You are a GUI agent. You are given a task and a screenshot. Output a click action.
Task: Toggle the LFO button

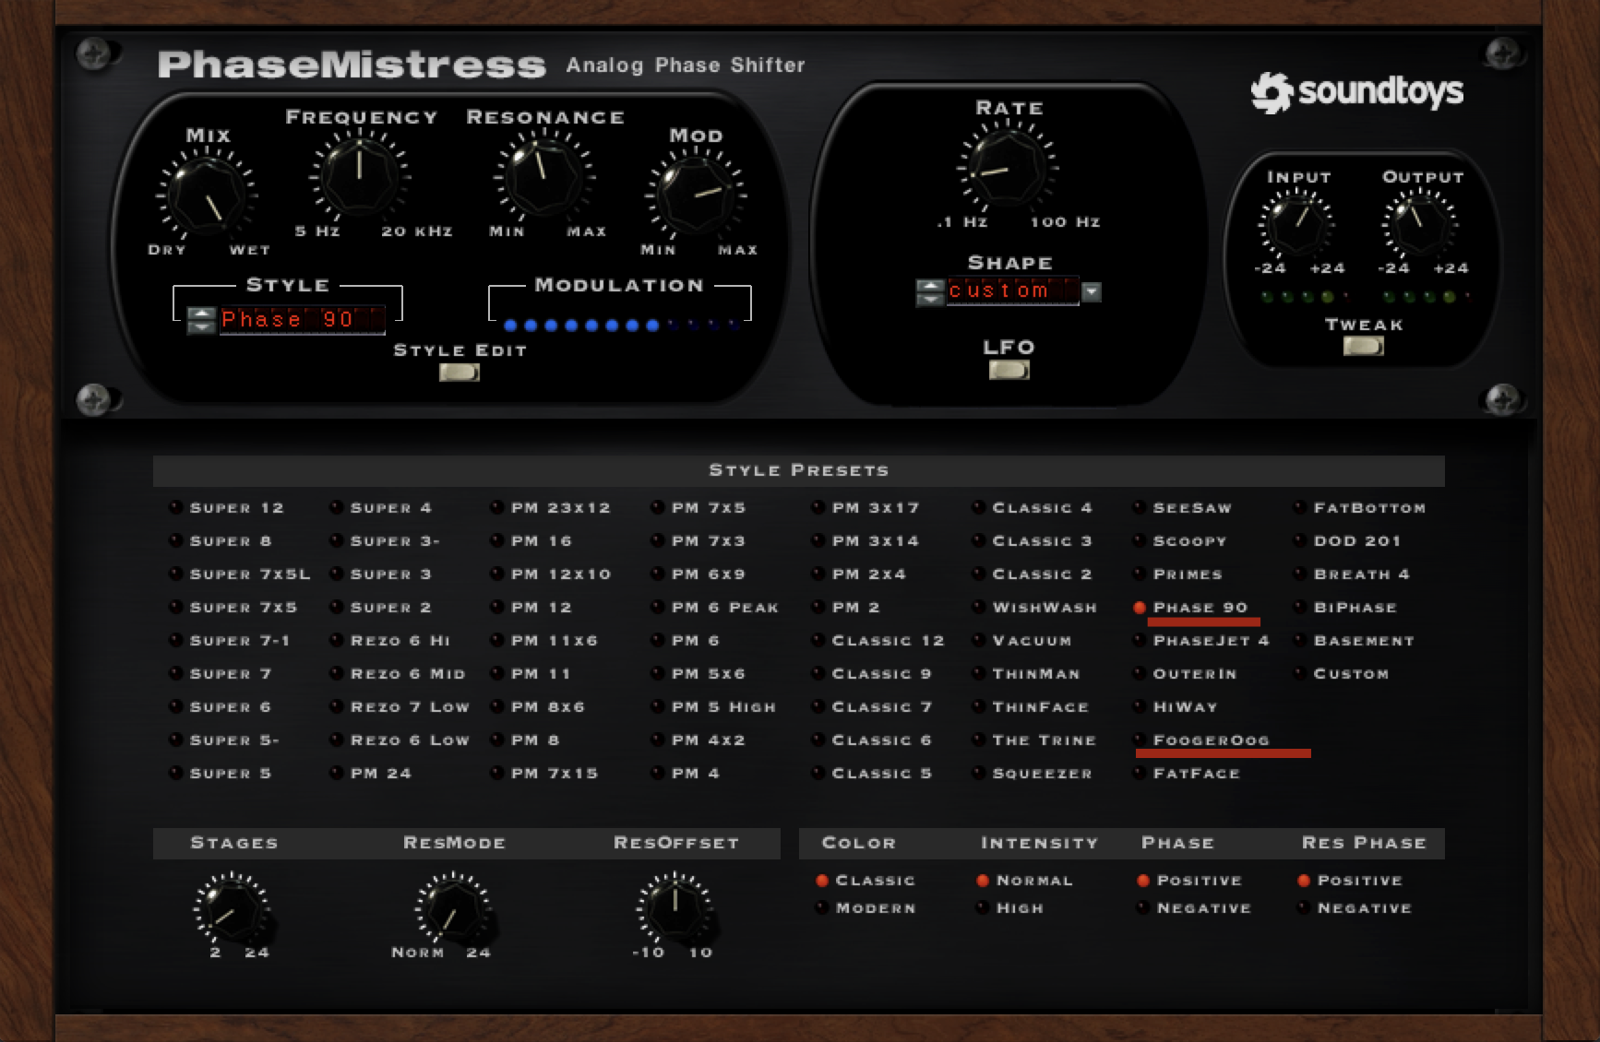click(1009, 370)
